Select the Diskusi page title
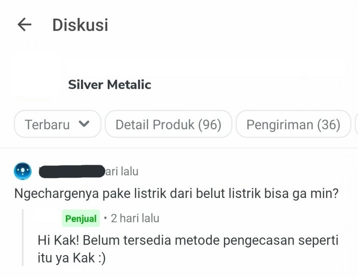Image resolution: width=358 pixels, height=278 pixels. pos(79,25)
